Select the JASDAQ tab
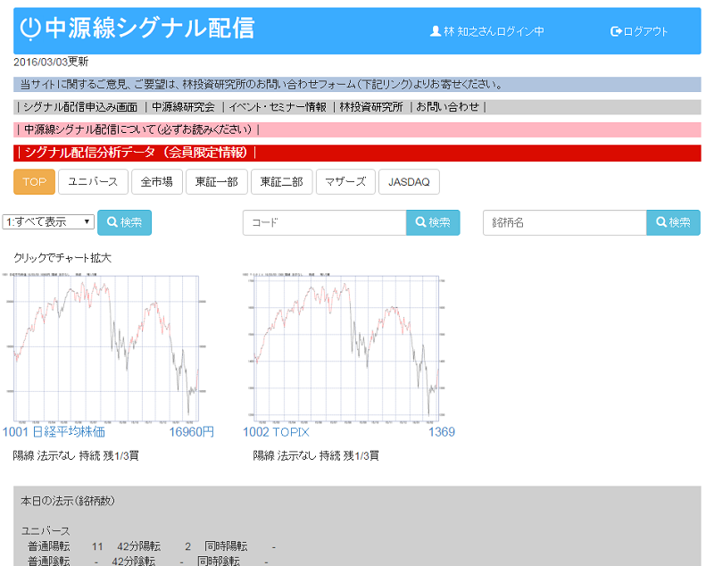 click(409, 182)
